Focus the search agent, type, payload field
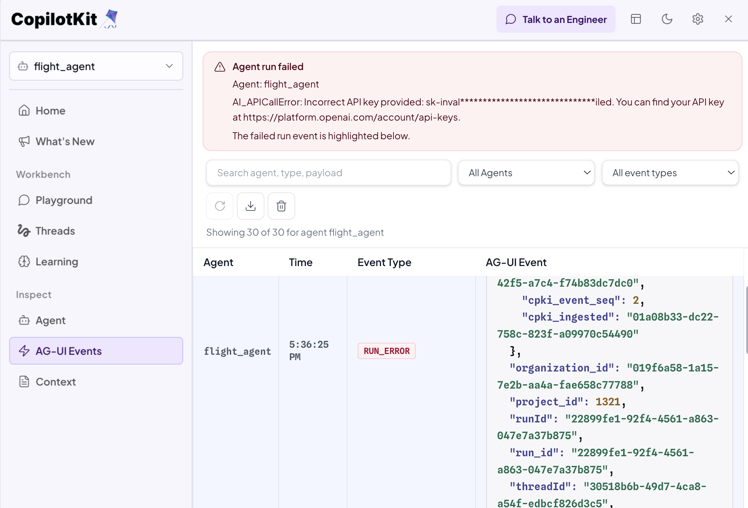The width and height of the screenshot is (748, 508). [328, 173]
